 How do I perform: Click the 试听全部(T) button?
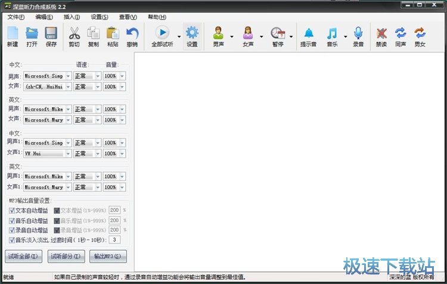pos(23,257)
